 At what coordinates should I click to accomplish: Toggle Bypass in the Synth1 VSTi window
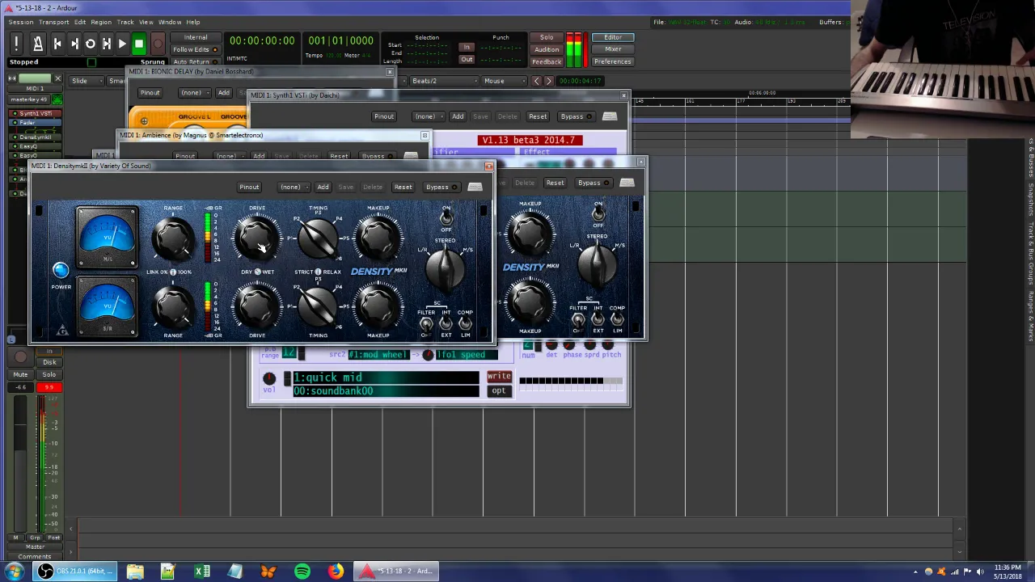[576, 116]
